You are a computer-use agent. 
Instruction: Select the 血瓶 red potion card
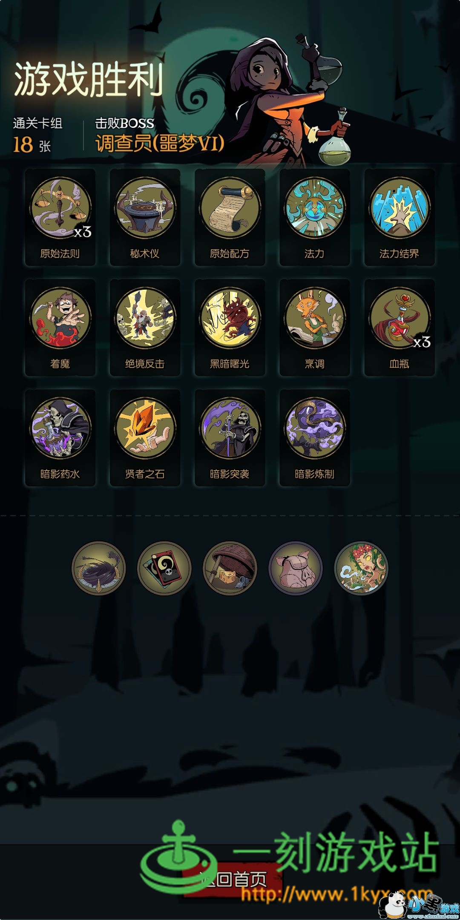coord(399,328)
